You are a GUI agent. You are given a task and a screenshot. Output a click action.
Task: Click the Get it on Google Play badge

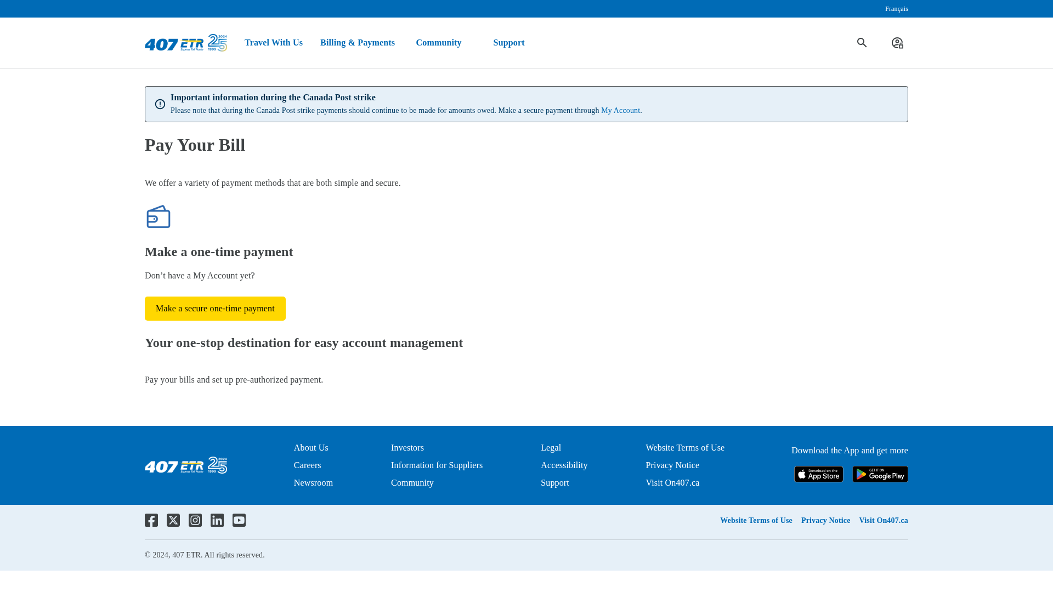coord(880,474)
